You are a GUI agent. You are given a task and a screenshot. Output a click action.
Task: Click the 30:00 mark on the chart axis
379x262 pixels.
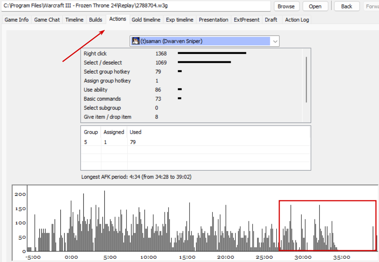point(303,257)
